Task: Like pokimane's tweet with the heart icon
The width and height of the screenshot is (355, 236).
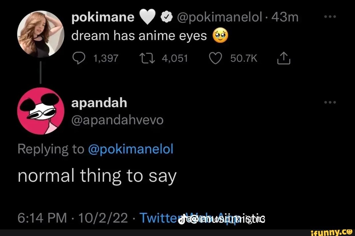Action: pyautogui.click(x=216, y=58)
